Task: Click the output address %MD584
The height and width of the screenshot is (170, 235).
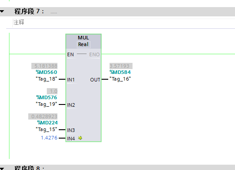Action: pos(120,72)
